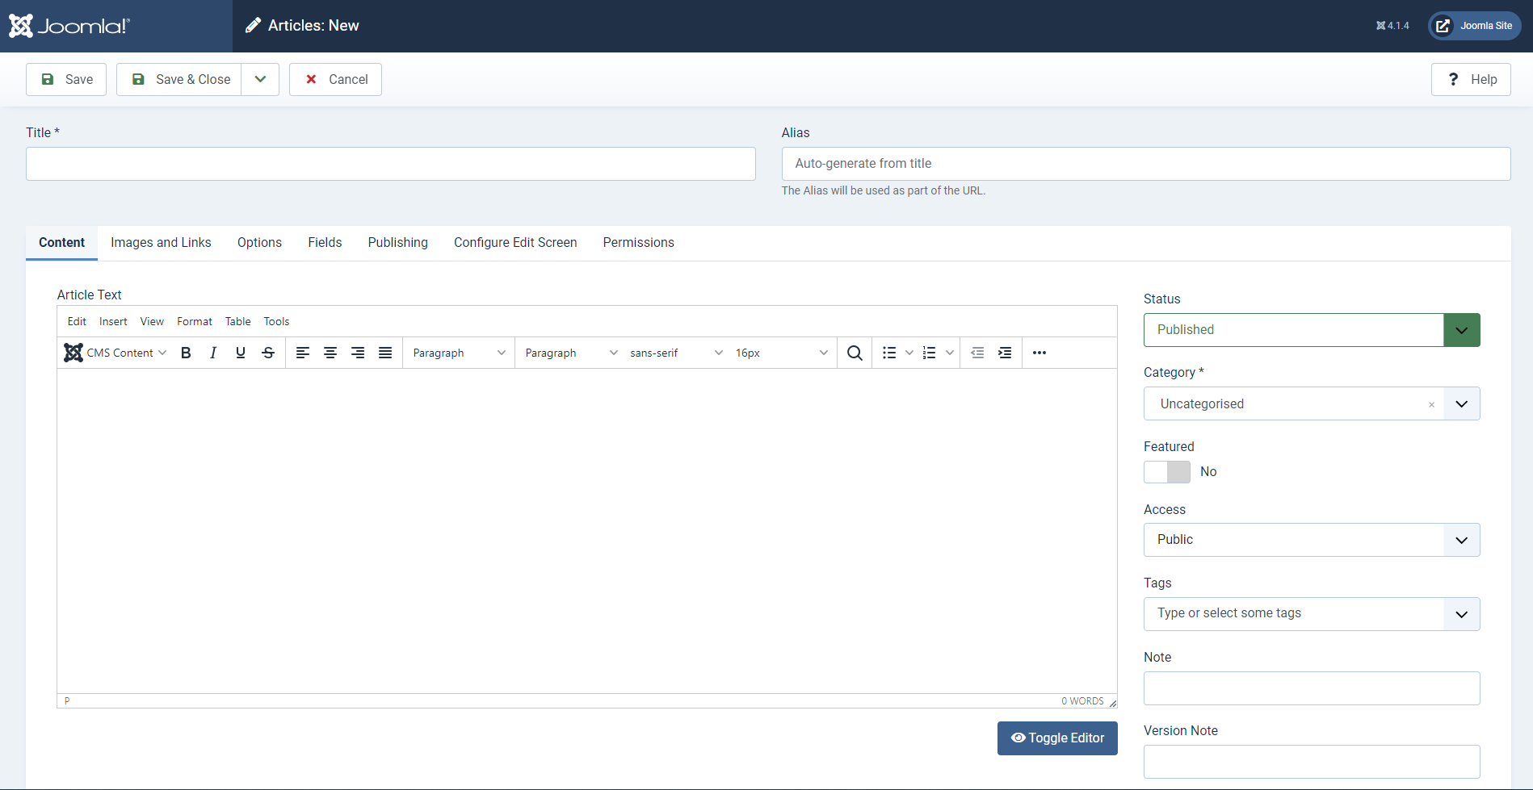1533x790 pixels.
Task: Open the second Paragraph styles dropdown
Action: (571, 353)
